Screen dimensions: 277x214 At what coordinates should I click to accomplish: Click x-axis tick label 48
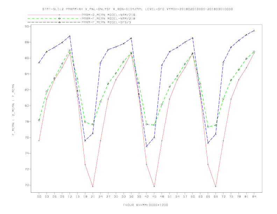point(162,197)
